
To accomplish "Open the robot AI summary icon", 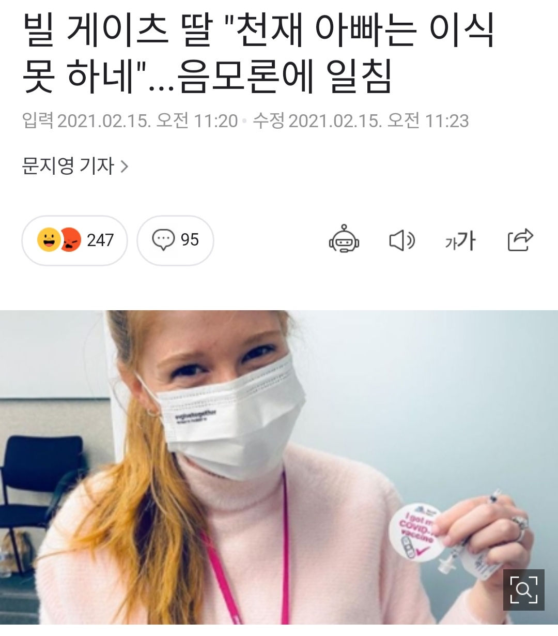I will [x=344, y=240].
